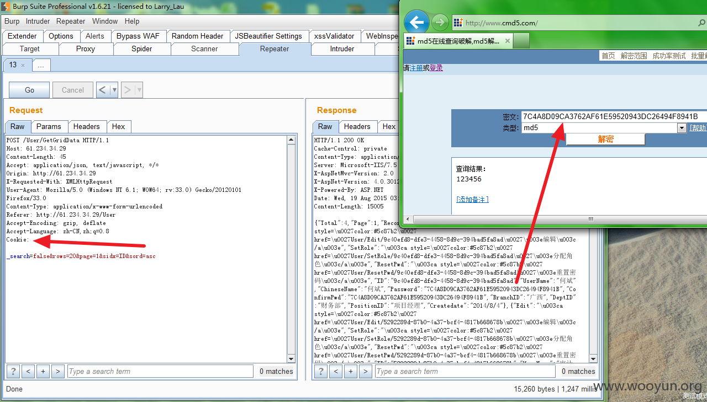Select request Params view tab
Screen dimensions: 707x402
[49, 126]
